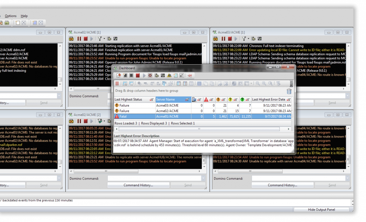Screen dimensions: 366x222
Task: Pause the Acme02/ACME [1] console
Action: (x=79, y=39)
